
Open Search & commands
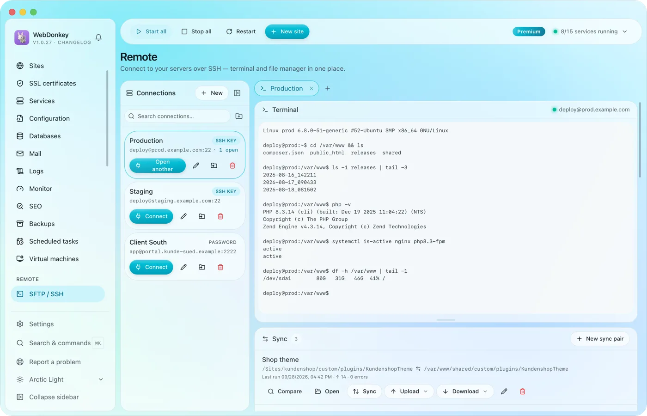coord(60,343)
